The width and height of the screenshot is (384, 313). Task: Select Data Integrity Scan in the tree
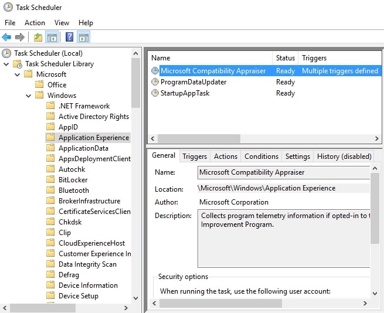pos(88,264)
